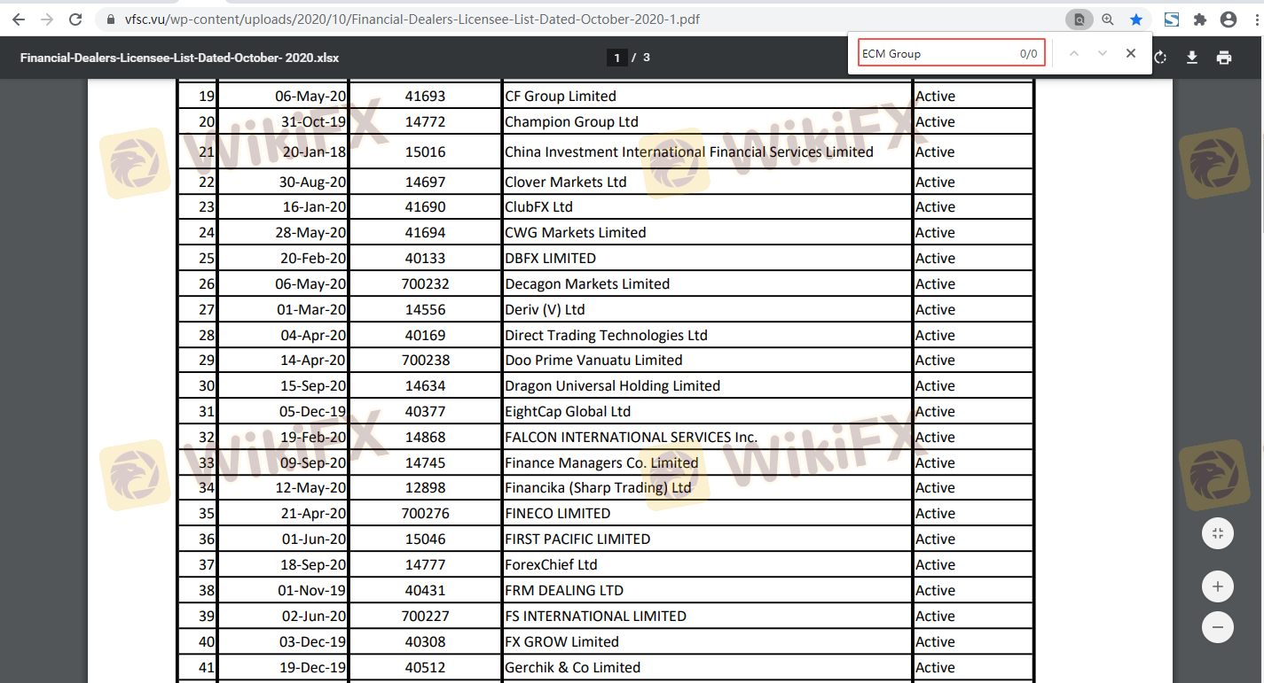Select Deriv (V) Ltd row name
Screen dimensions: 1264x683
point(545,309)
